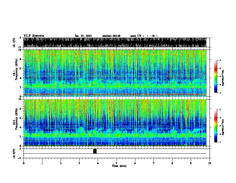Select the "Jan. 23, 2022" date label
This screenshot has height=183, width=236.
click(x=83, y=36)
